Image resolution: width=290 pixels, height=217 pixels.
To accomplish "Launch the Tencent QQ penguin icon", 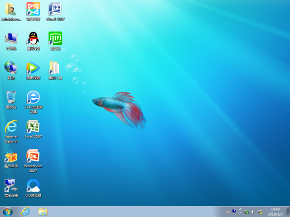I will pos(33,39).
